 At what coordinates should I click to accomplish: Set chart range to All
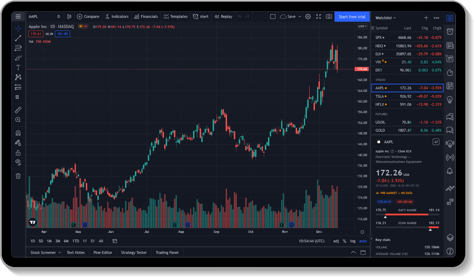tap(101, 241)
